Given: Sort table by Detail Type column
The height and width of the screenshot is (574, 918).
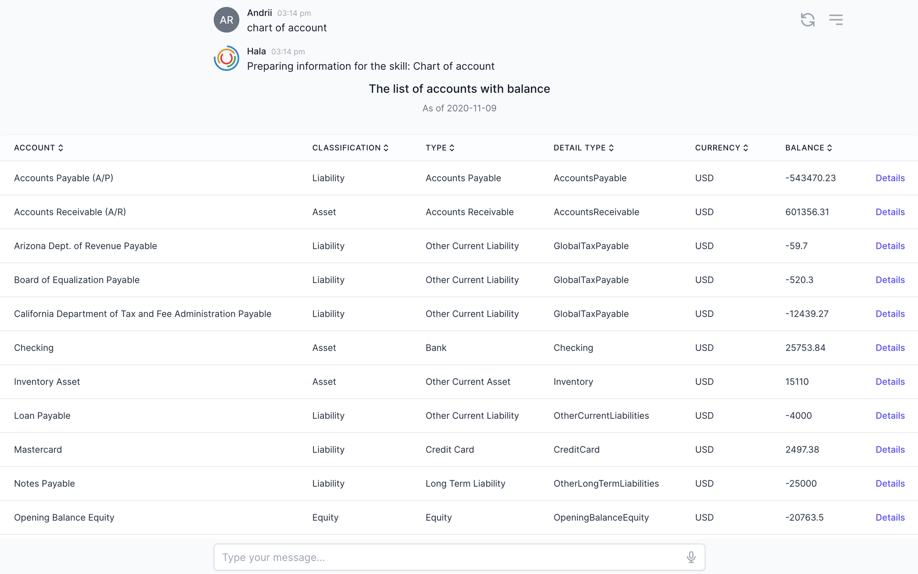Looking at the screenshot, I should (x=583, y=148).
